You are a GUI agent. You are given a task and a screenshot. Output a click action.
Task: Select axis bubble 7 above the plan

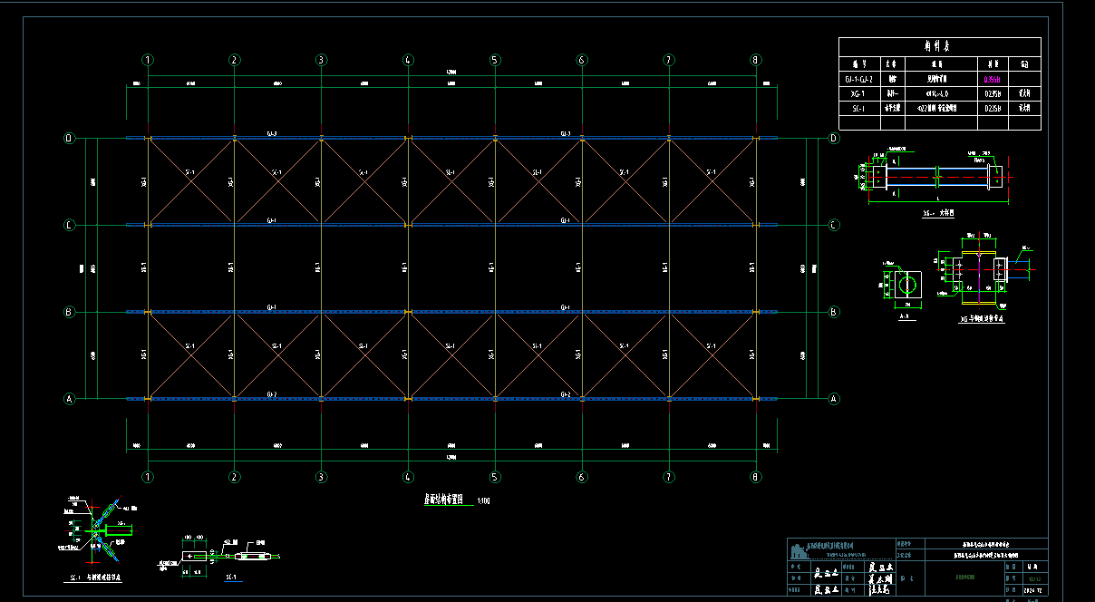click(669, 60)
